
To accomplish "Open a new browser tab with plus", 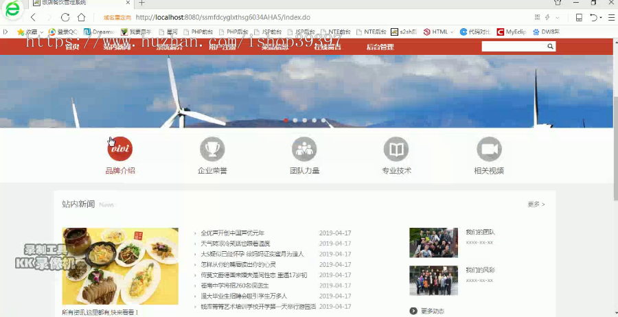I will [x=141, y=3].
